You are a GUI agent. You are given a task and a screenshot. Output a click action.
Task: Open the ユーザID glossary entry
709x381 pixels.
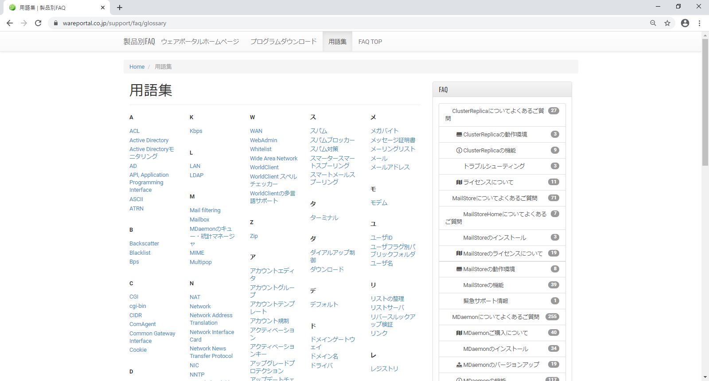[382, 237]
